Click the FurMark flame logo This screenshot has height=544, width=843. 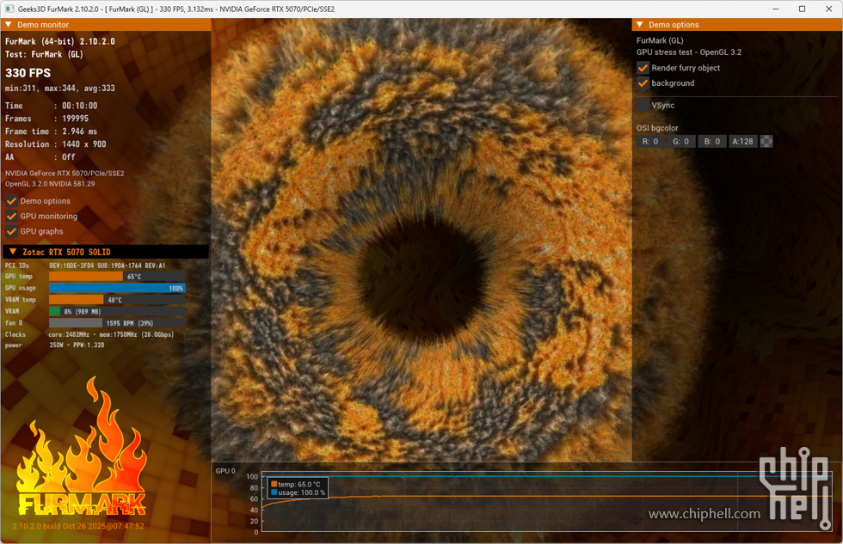pyautogui.click(x=82, y=455)
